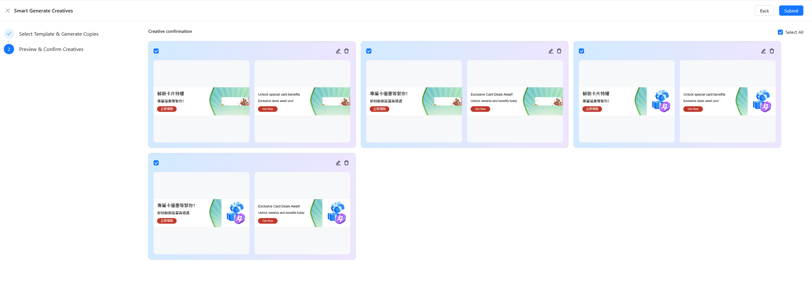Toggle the Select All checkbox
The width and height of the screenshot is (812, 289).
point(780,32)
